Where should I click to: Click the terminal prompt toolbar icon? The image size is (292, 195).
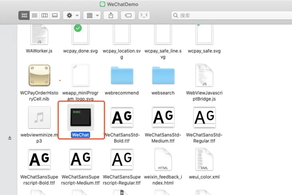[x=144, y=15]
